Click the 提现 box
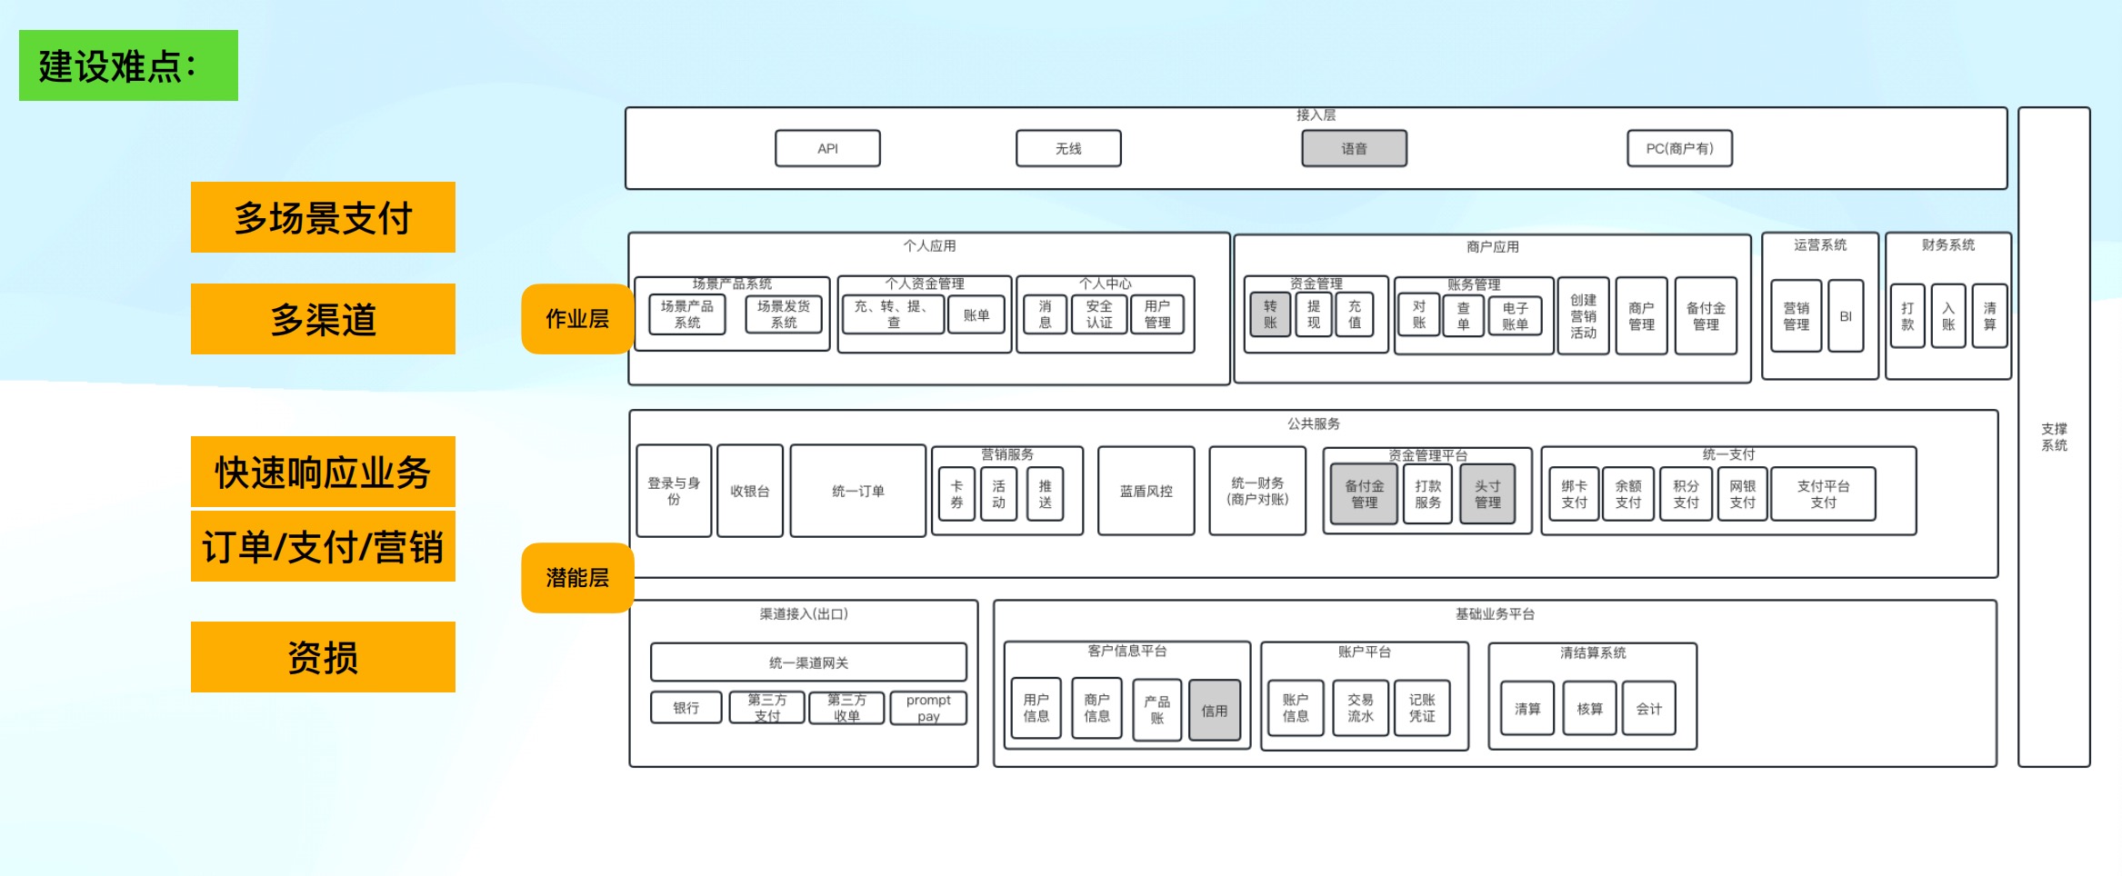This screenshot has width=2122, height=876. point(1314,314)
